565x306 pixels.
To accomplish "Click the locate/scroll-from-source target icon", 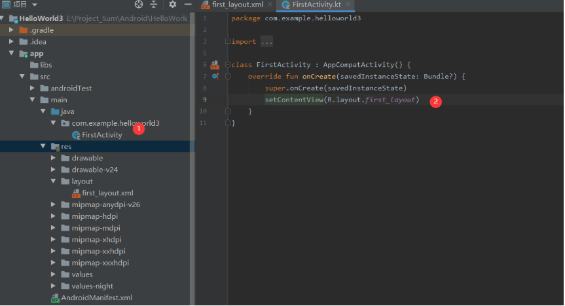I will (139, 5).
